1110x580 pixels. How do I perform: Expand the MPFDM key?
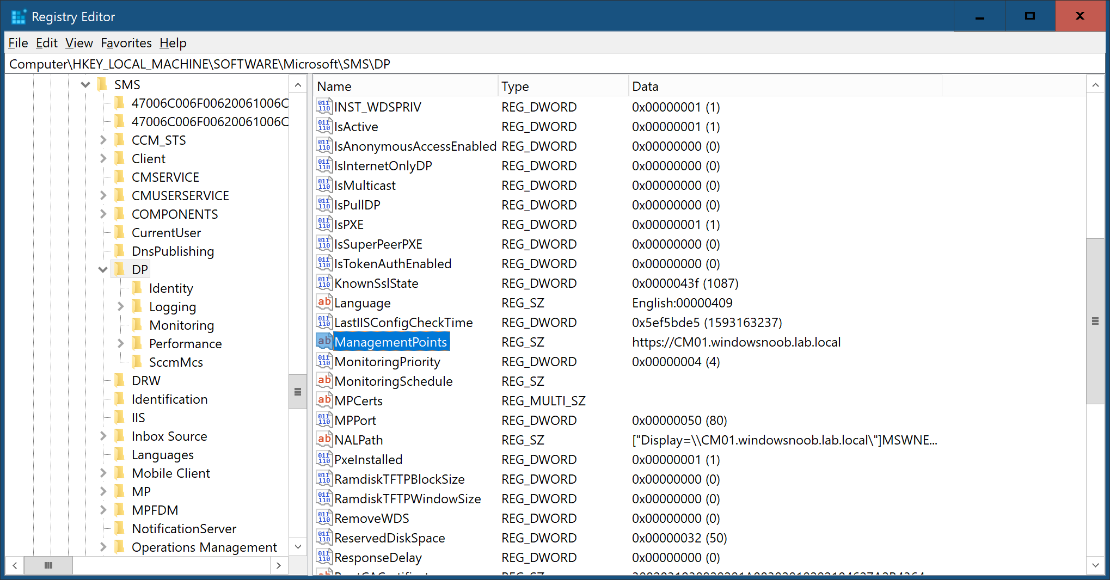click(103, 510)
